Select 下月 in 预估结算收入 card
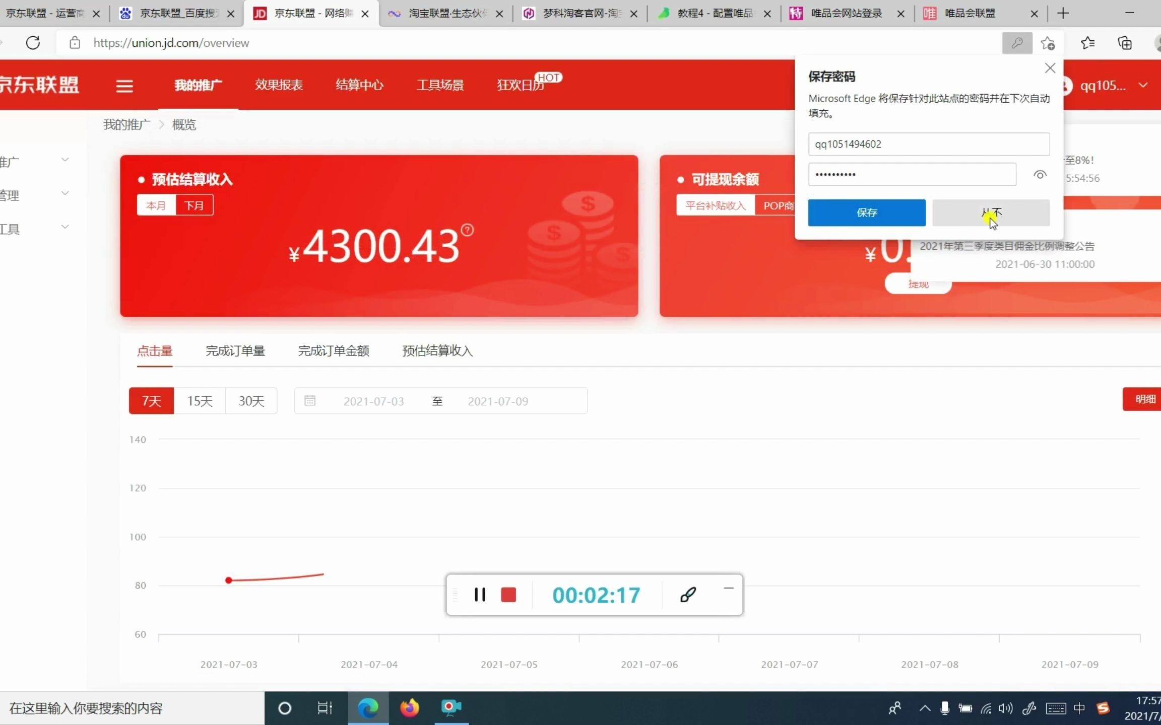1161x725 pixels. [x=195, y=205]
